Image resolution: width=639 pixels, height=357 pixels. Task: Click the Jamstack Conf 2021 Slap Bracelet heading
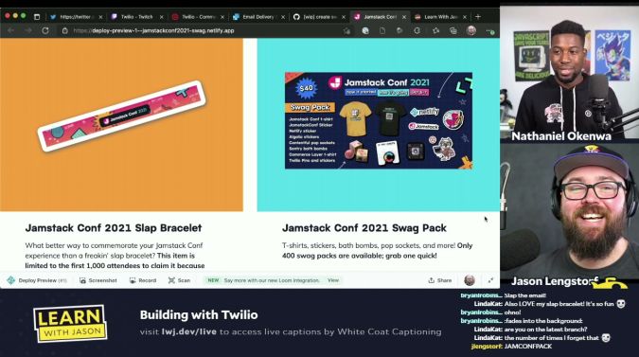coord(114,228)
